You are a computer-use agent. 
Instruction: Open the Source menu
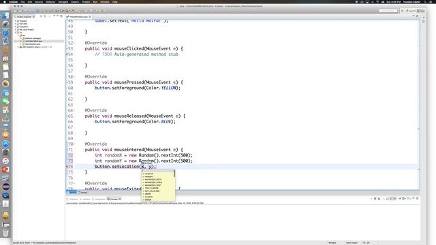(39, 1)
